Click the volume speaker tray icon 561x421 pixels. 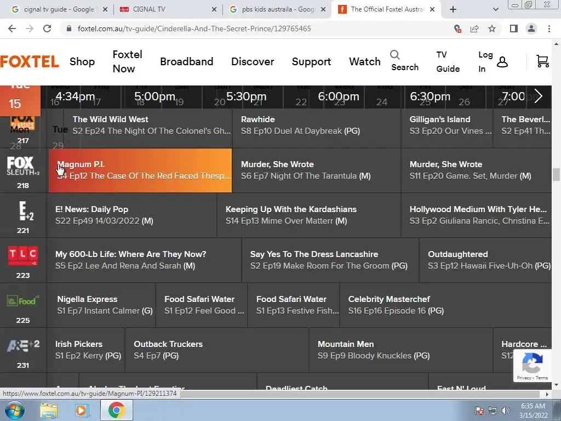click(x=505, y=411)
